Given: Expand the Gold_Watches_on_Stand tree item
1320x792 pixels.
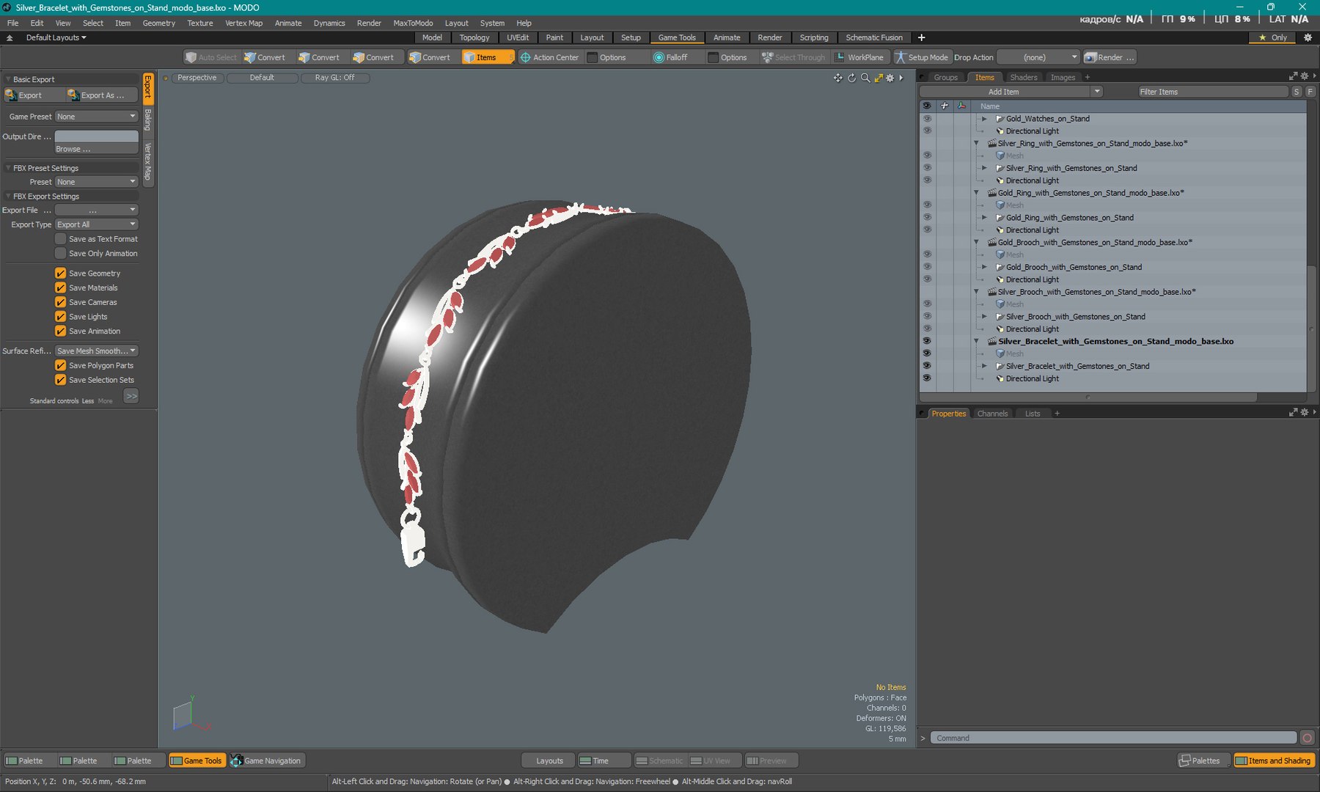Looking at the screenshot, I should coord(984,119).
